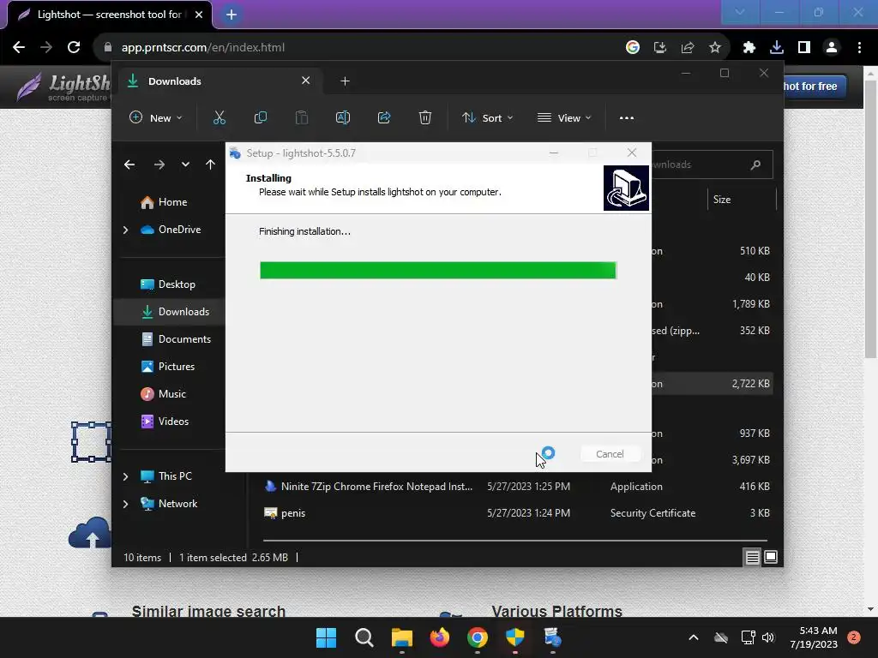Open Chrome downloads icon
This screenshot has width=878, height=658.
pyautogui.click(x=777, y=48)
